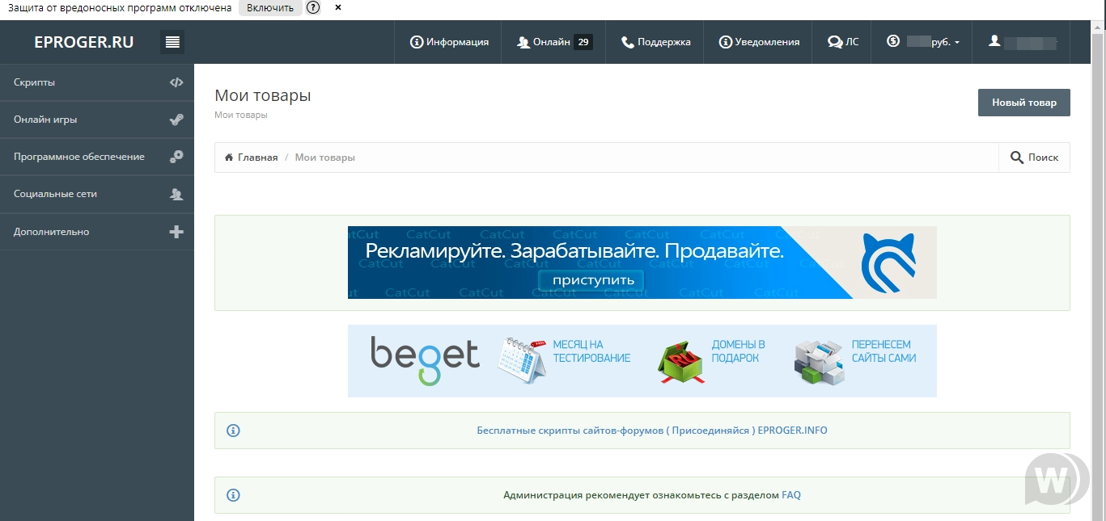The image size is (1106, 521).
Task: Open the руб. balance dropdown
Action: tap(923, 42)
